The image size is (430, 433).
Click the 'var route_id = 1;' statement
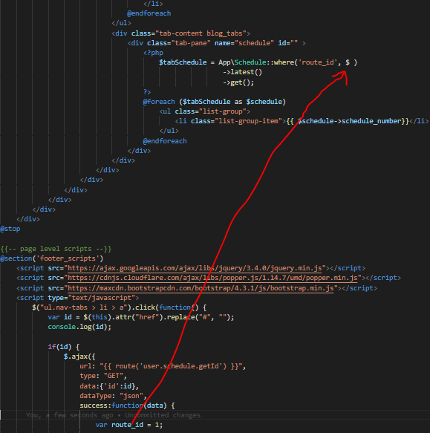coord(129,425)
